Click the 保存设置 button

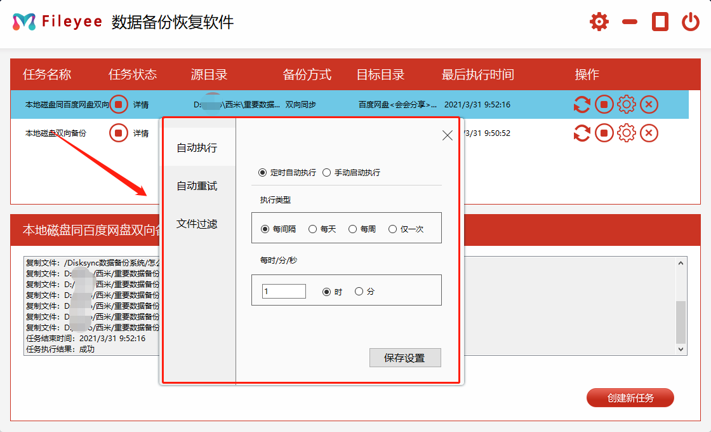point(405,358)
